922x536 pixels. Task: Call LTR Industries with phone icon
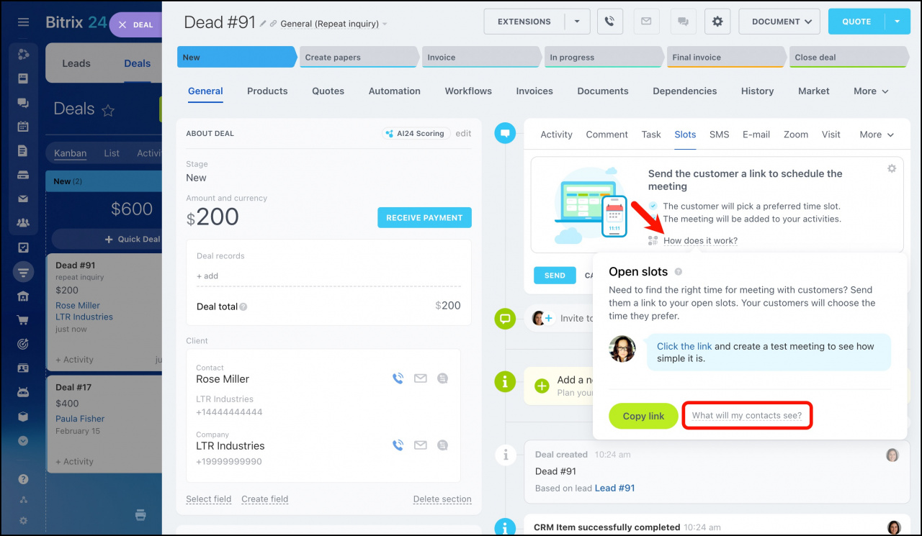point(398,445)
